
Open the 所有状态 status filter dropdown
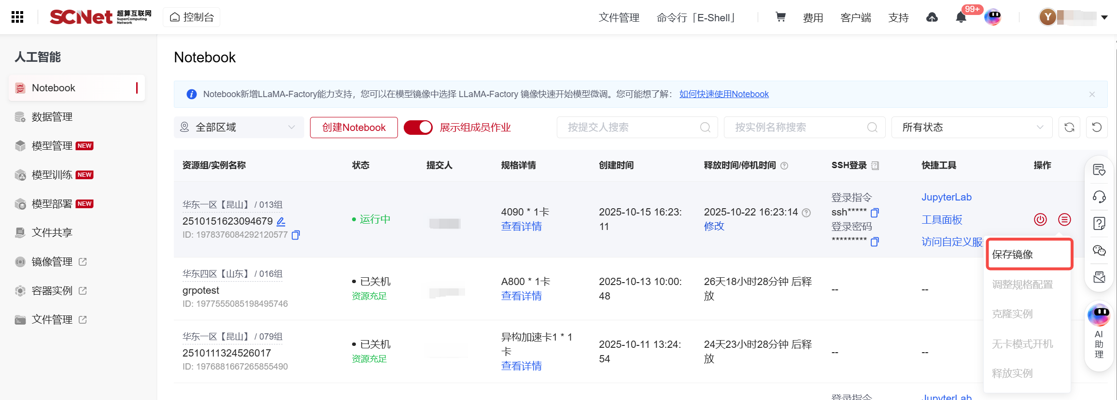point(972,128)
